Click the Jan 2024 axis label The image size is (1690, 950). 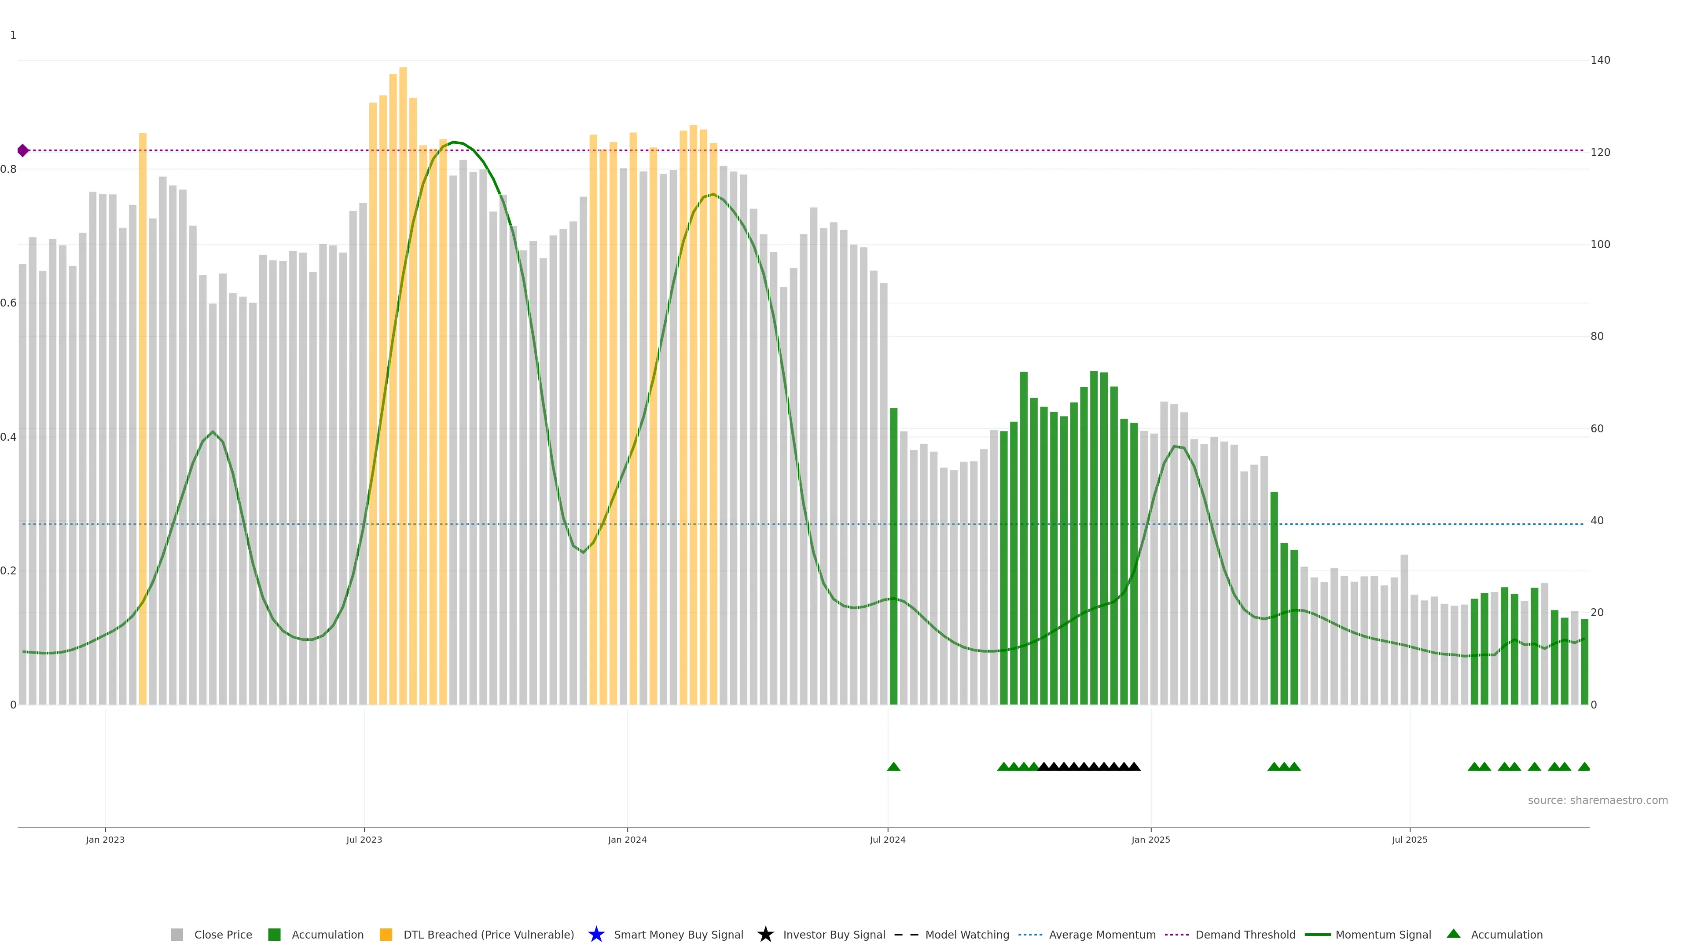pos(627,839)
